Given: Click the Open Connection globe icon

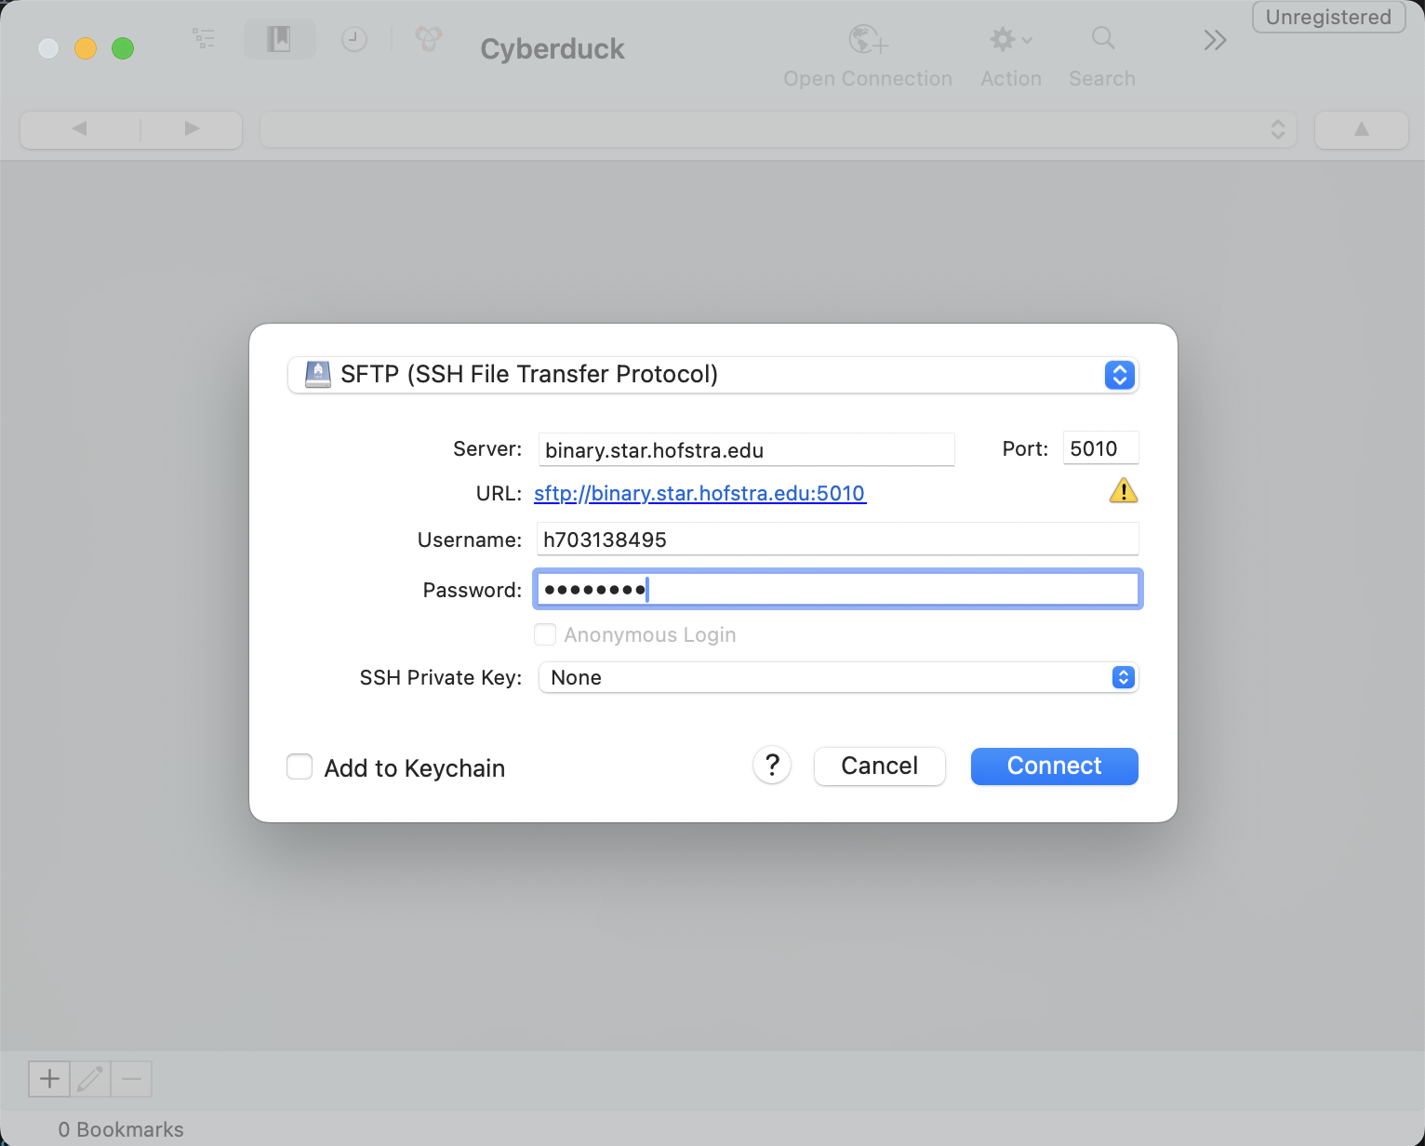Looking at the screenshot, I should coord(868,39).
